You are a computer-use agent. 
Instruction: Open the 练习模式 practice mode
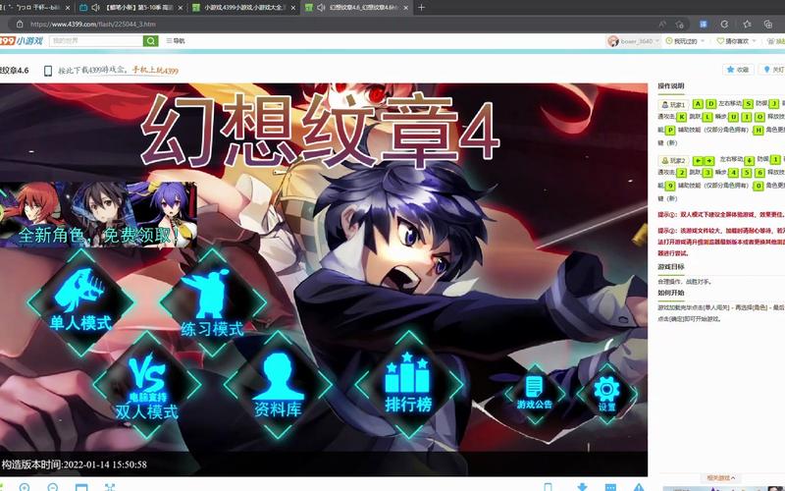pyautogui.click(x=212, y=302)
